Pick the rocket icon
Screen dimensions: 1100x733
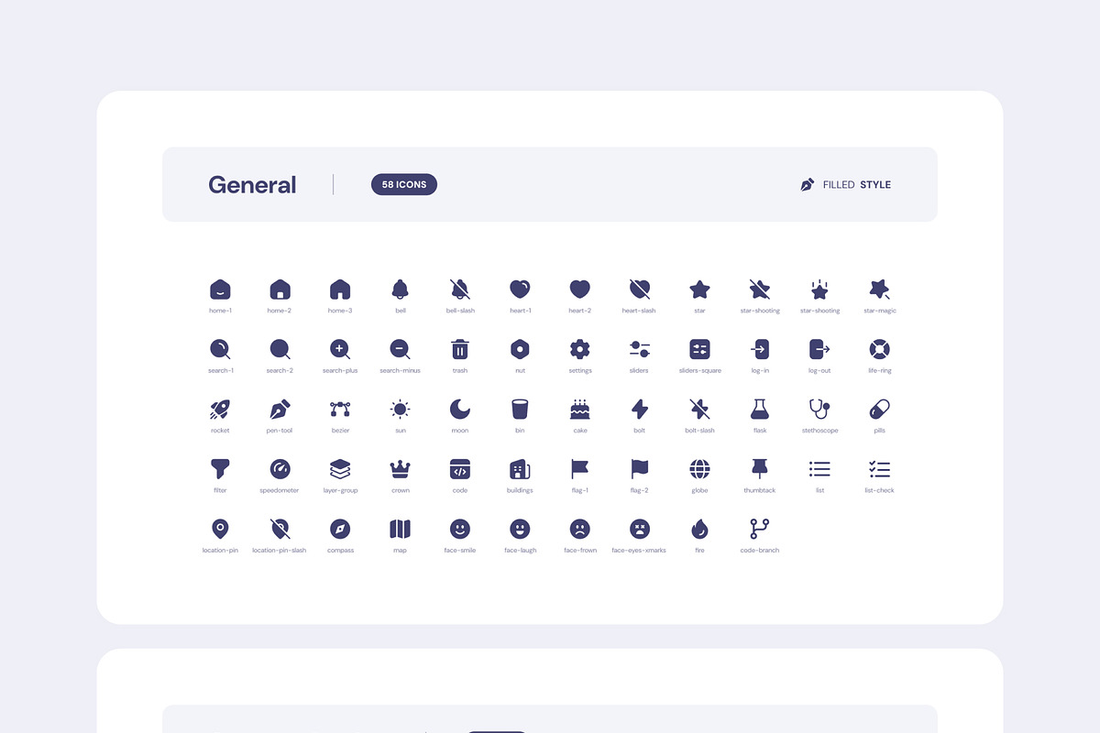pos(220,409)
